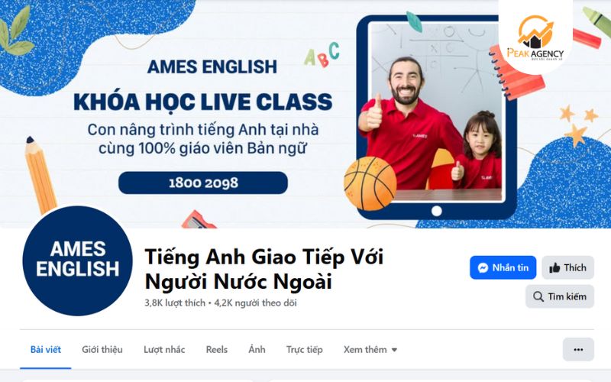This screenshot has height=382, width=611.
Task: Click the Tìm kiếm search button
Action: pos(560,296)
